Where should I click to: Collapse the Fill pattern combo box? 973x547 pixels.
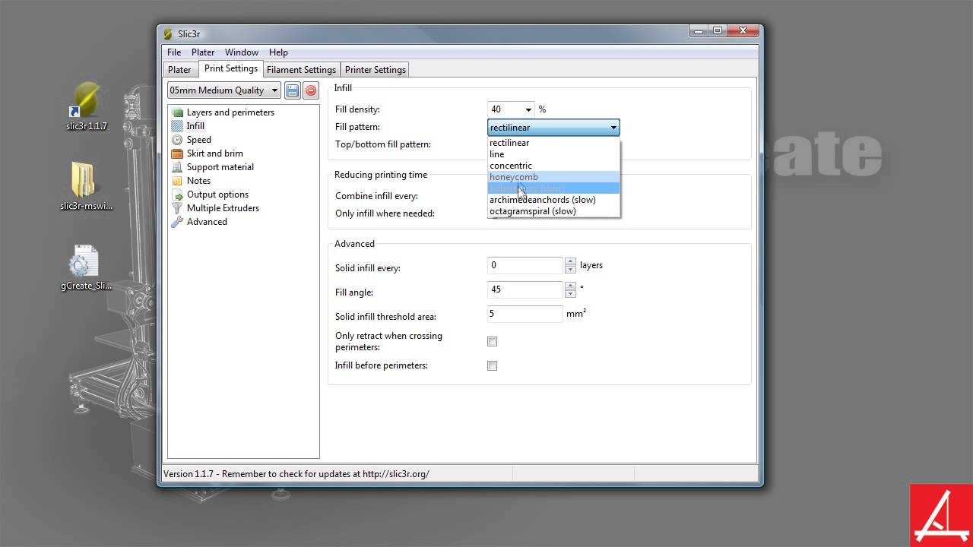(x=553, y=128)
